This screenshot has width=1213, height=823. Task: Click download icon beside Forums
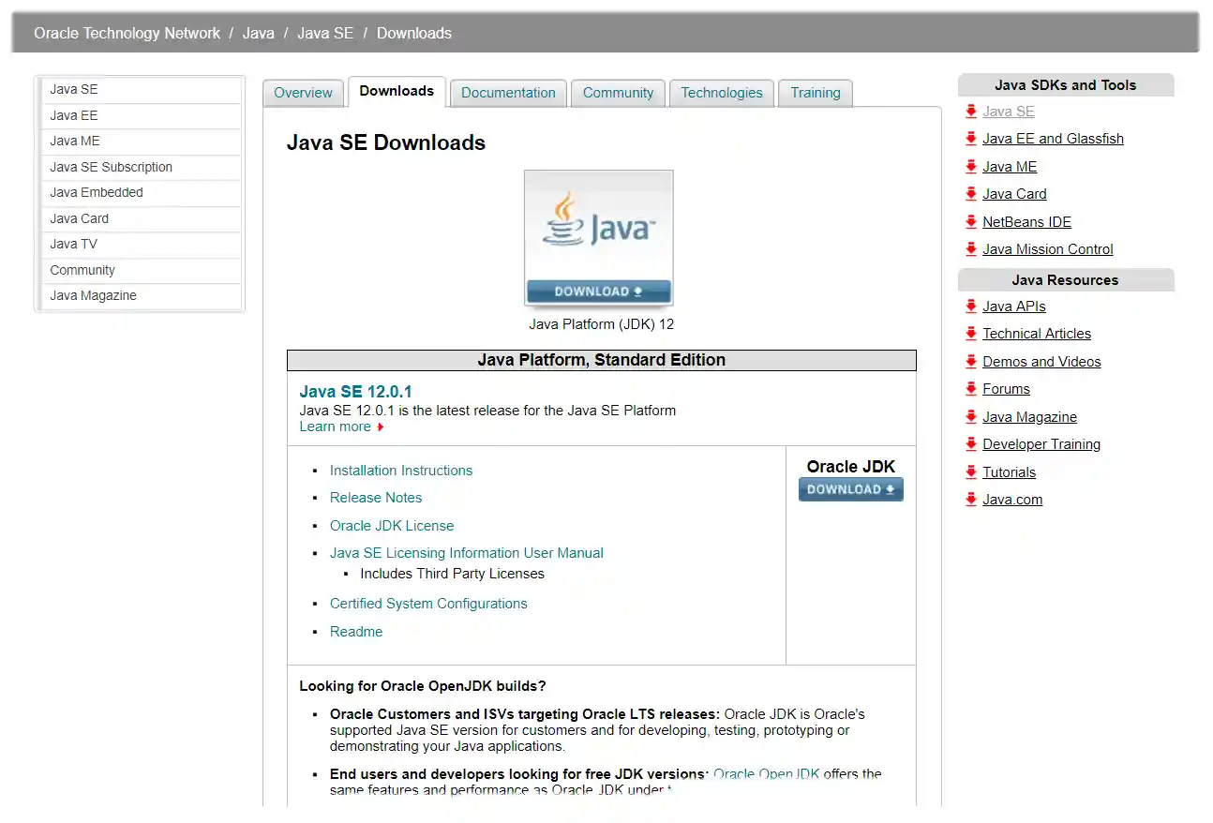coord(970,388)
